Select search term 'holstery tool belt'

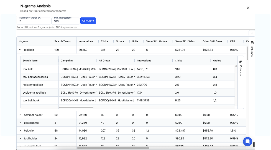(x=33, y=85)
